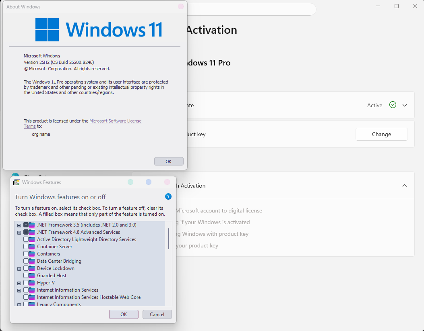Expand Internet Information Services tree node
This screenshot has width=424, height=331.
click(x=19, y=290)
